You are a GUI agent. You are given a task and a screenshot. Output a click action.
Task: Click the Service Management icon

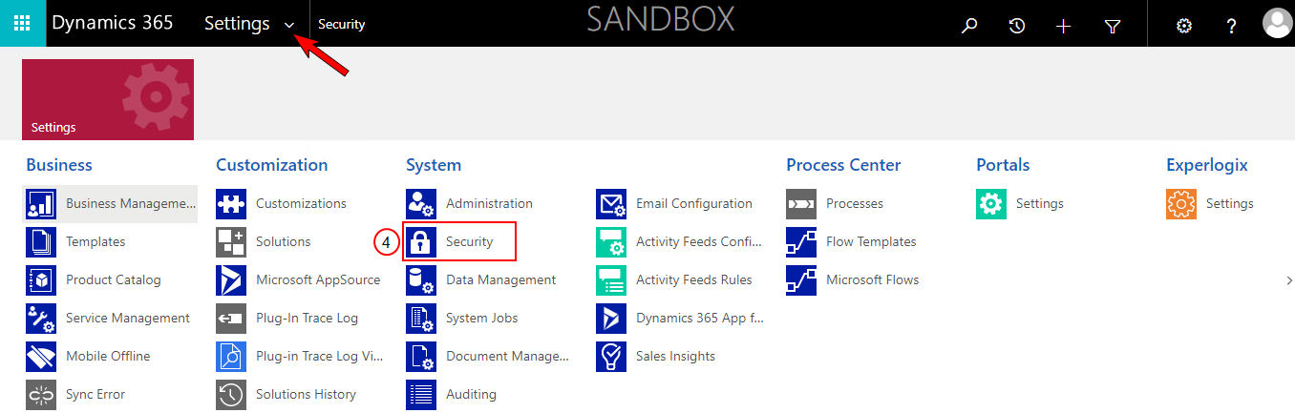[x=41, y=319]
